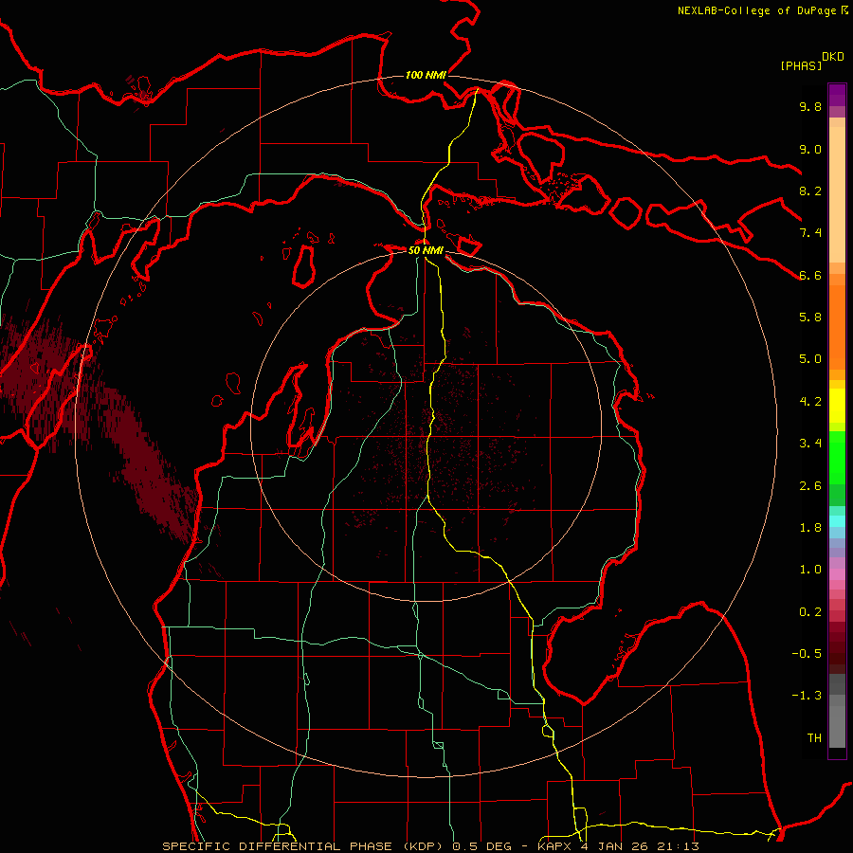Click the 100 NMI range ring label
Viewport: 853px width, 853px height.
(x=426, y=75)
